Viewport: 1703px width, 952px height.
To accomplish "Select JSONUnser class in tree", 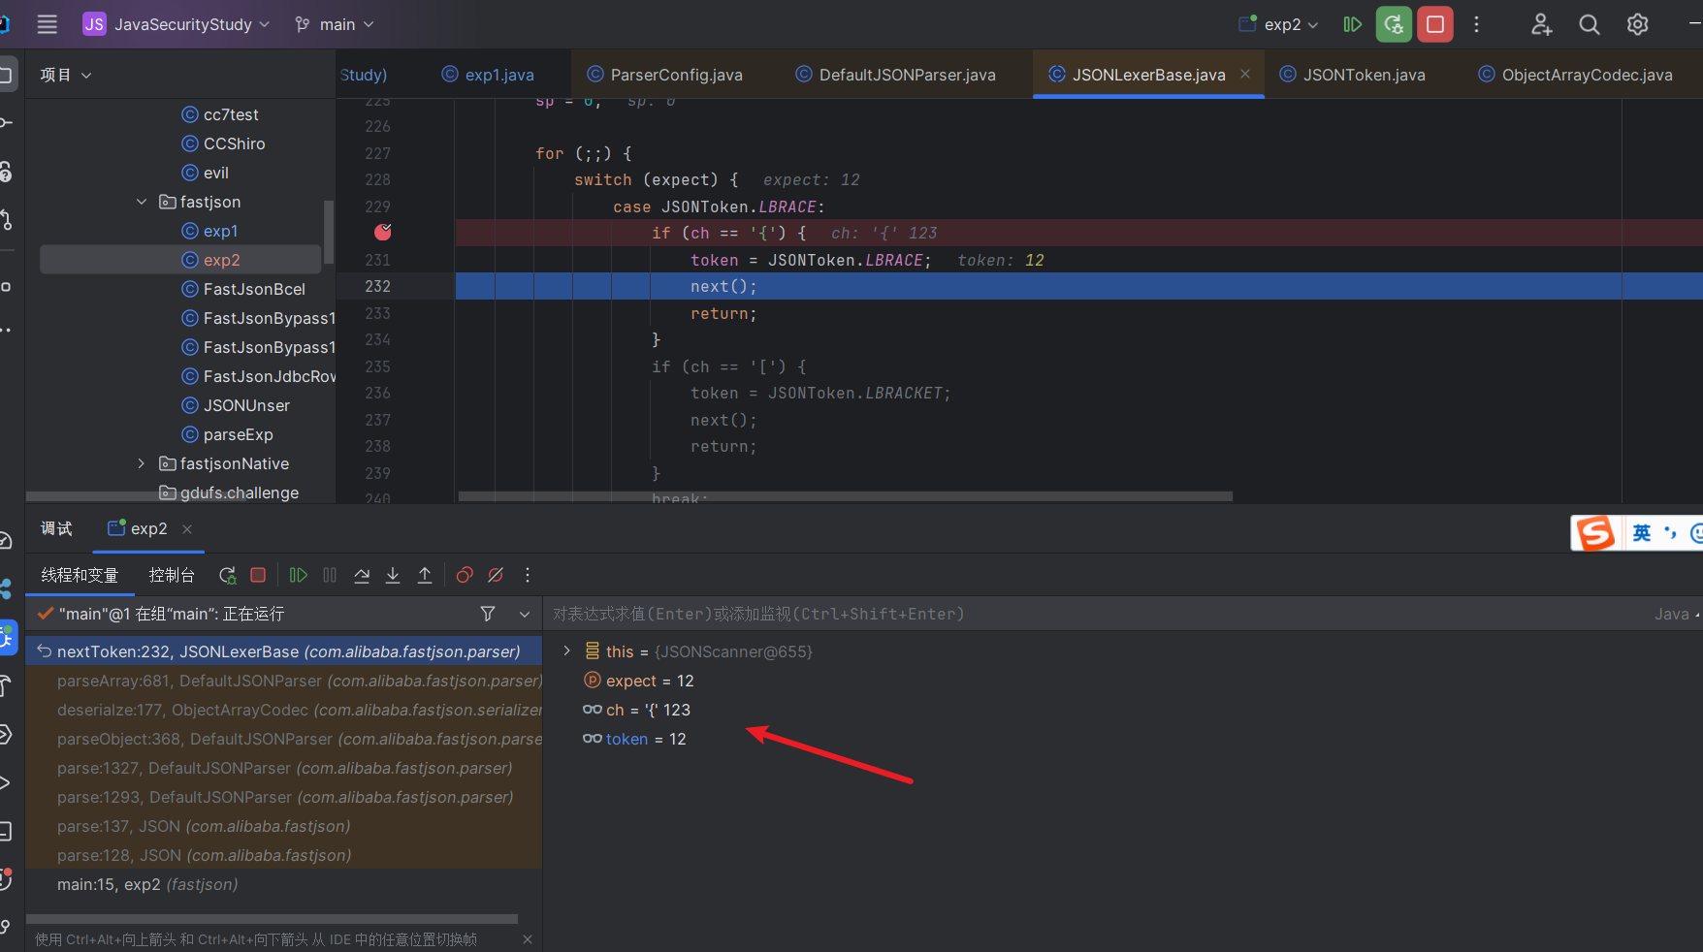I will click(x=236, y=405).
